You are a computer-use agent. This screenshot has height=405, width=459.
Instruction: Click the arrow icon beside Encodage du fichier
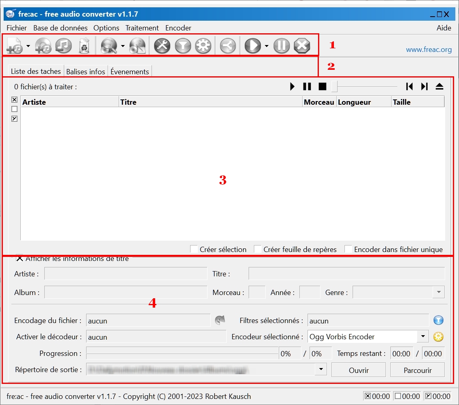[220, 320]
